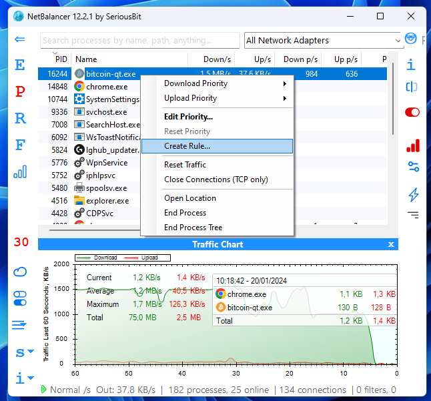Select Close Connections (TCP only)

coord(217,179)
